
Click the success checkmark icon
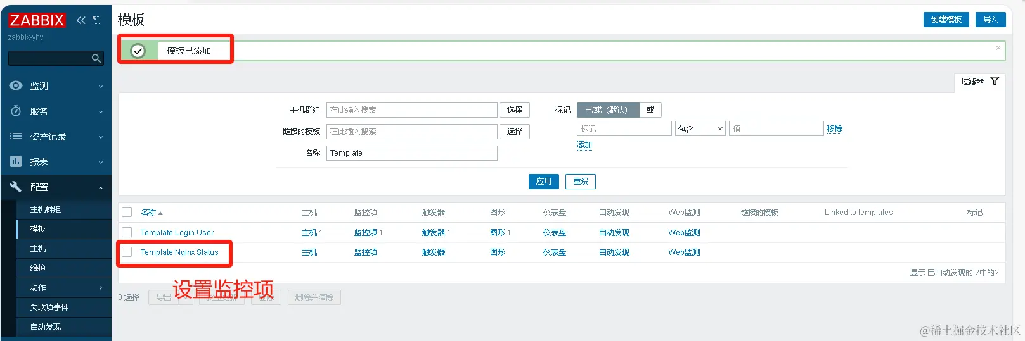(x=138, y=51)
